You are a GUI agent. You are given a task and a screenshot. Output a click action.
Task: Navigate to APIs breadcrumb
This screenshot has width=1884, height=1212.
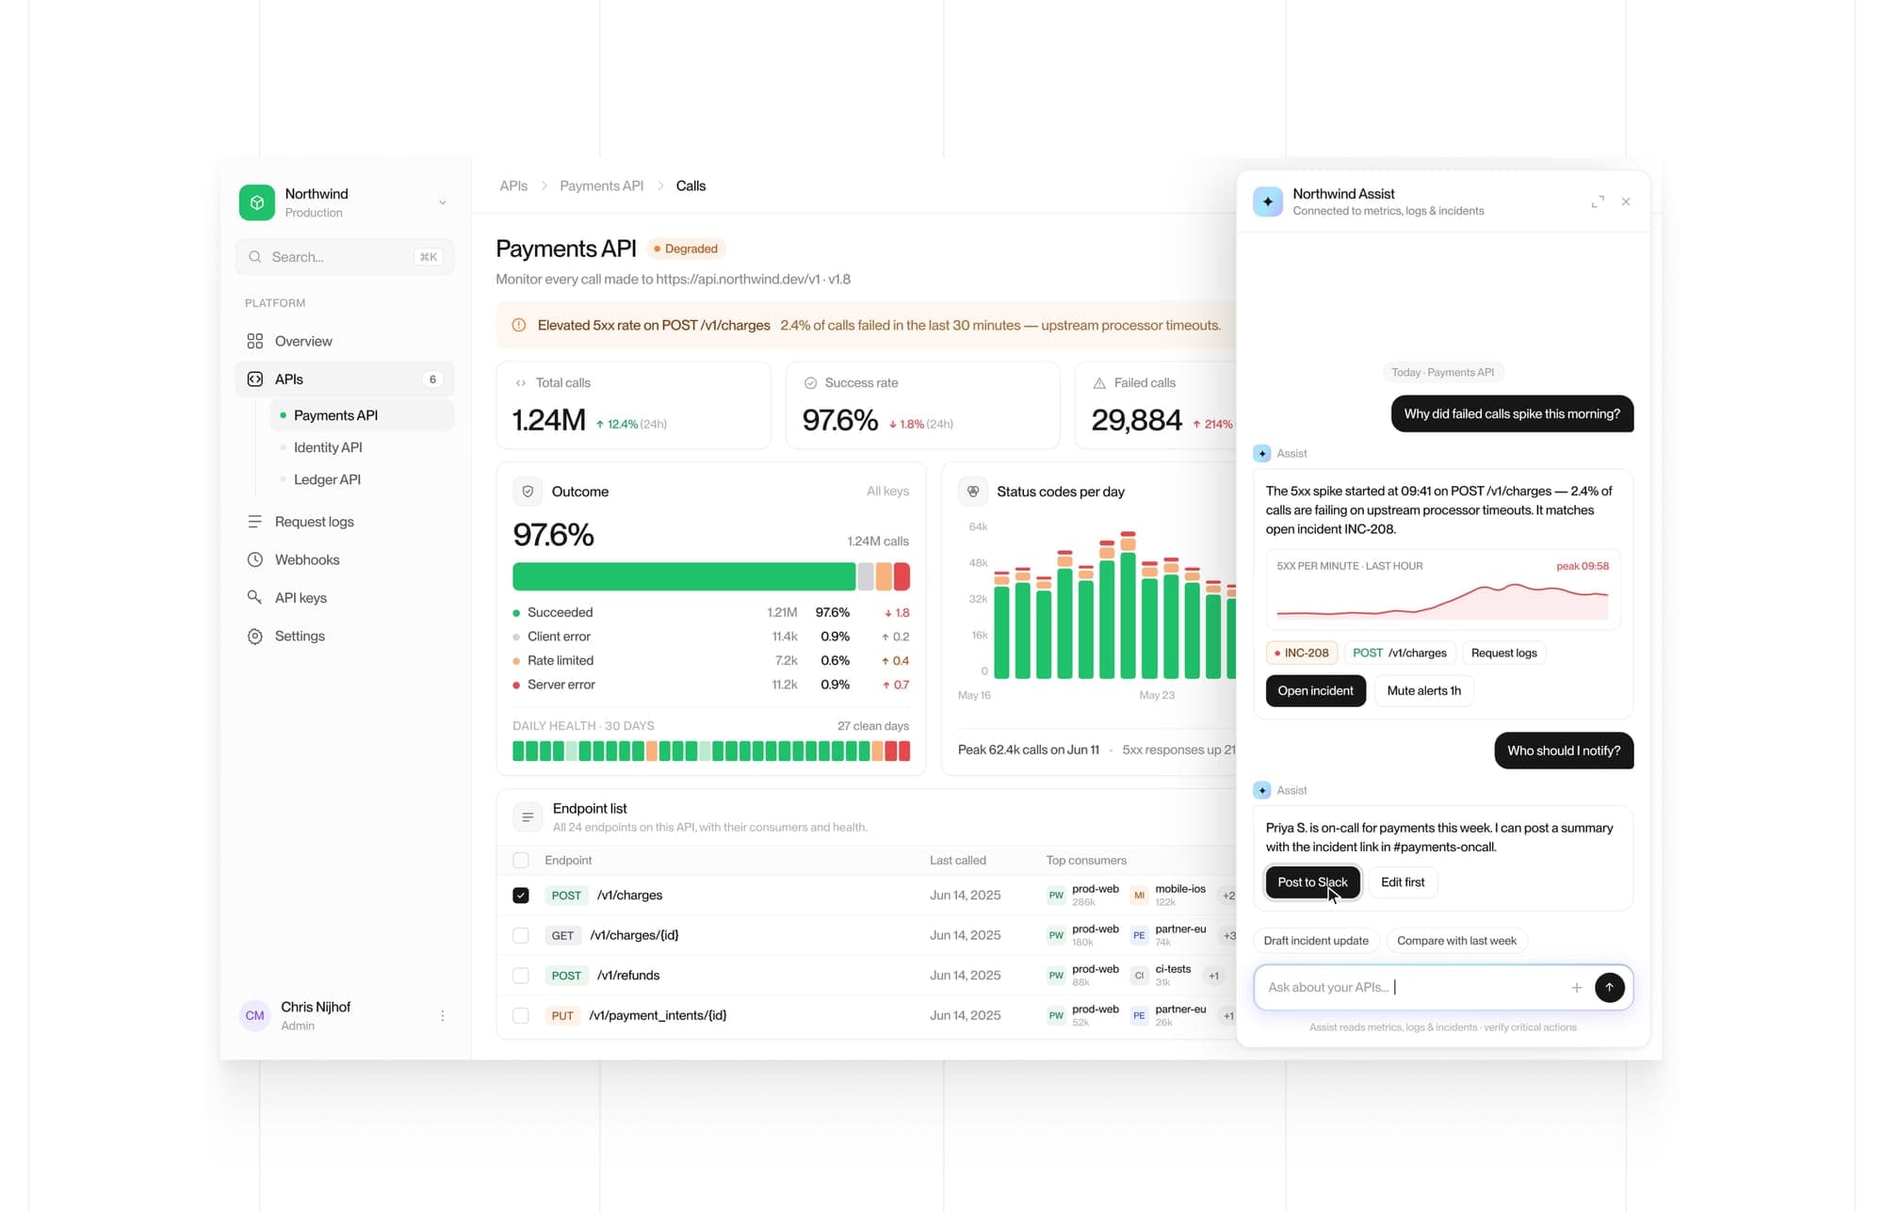tap(513, 186)
